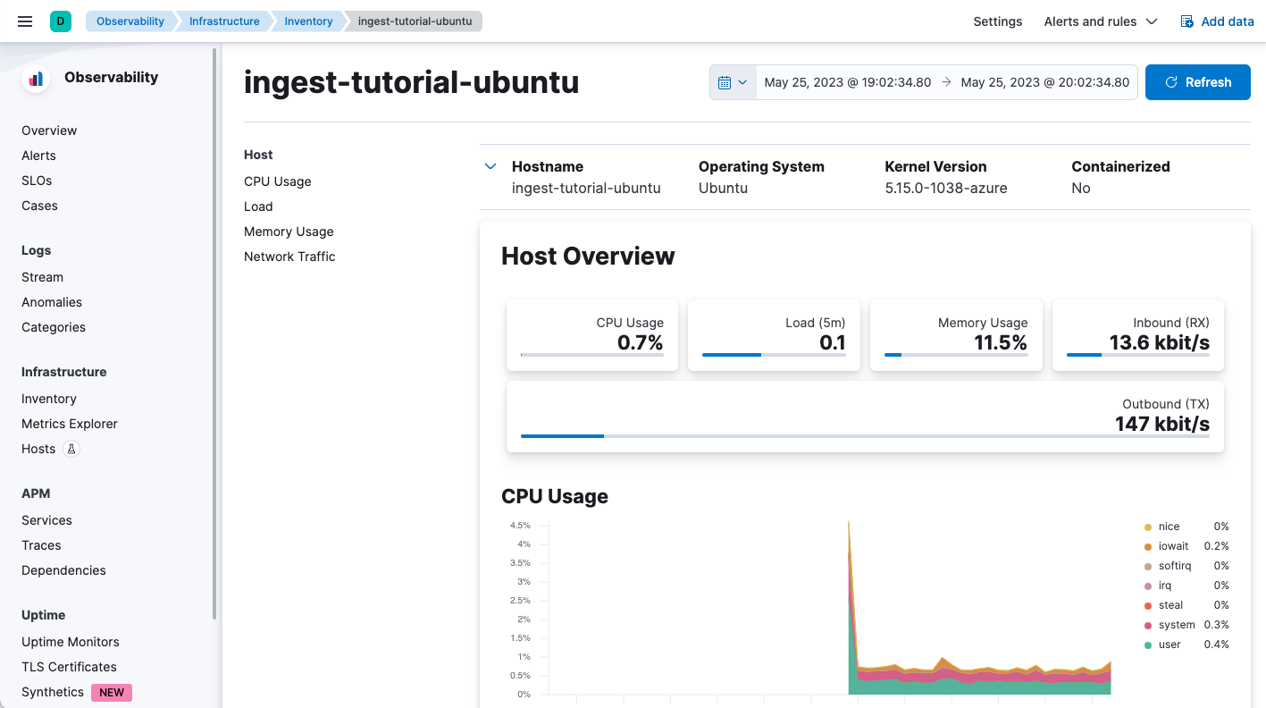The height and width of the screenshot is (708, 1266).
Task: Open the Add data page
Action: [x=1217, y=21]
